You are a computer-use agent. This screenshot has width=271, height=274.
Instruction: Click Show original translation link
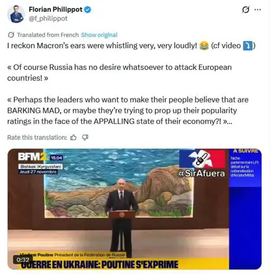(99, 35)
